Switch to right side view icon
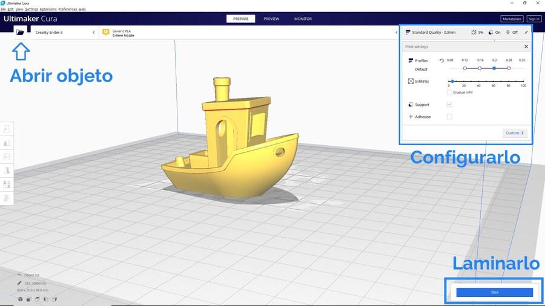This screenshot has height=306, width=545. point(54,299)
